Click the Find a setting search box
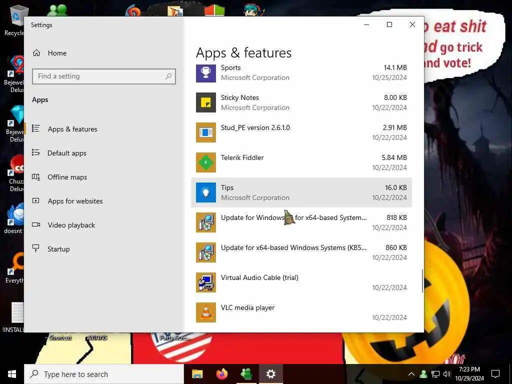 click(104, 76)
